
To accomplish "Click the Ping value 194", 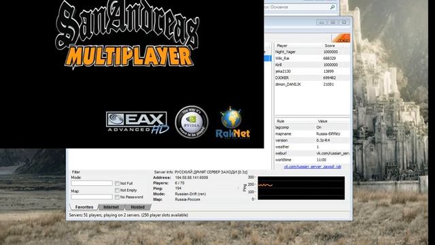I will [178, 189].
